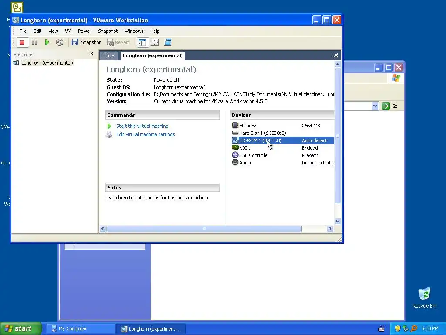Click the Auto detect CD-ROM value
This screenshot has height=335, width=446.
(314, 140)
